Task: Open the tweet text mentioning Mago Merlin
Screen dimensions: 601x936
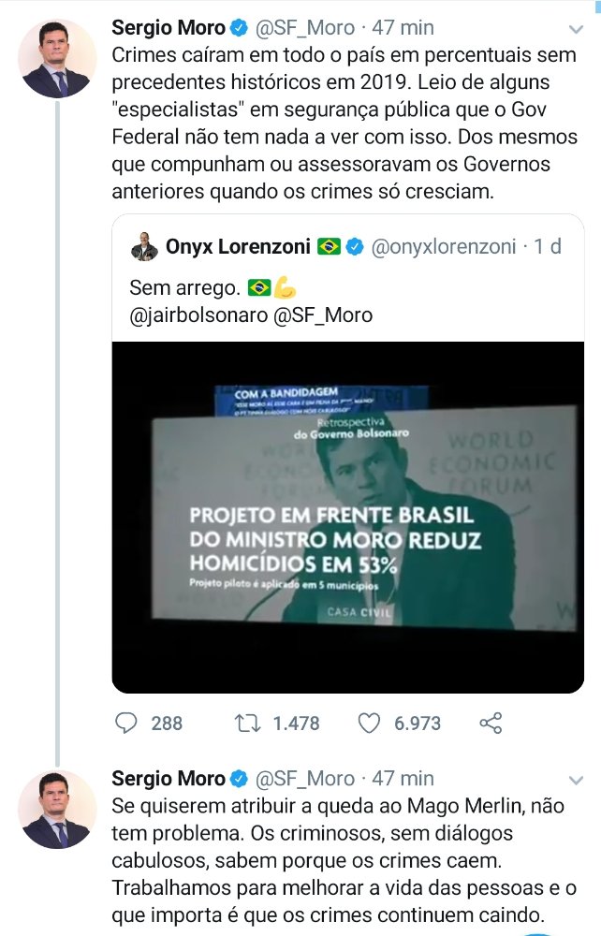Action: coord(344,860)
